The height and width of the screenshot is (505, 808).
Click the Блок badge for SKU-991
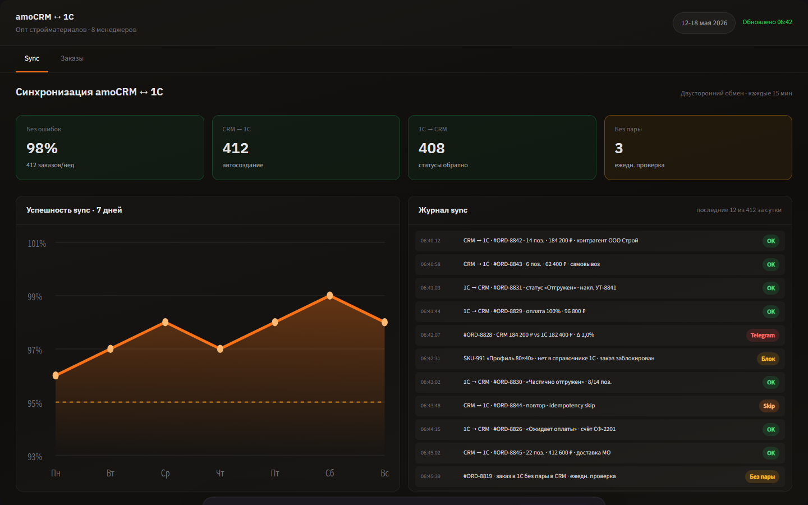(x=768, y=359)
